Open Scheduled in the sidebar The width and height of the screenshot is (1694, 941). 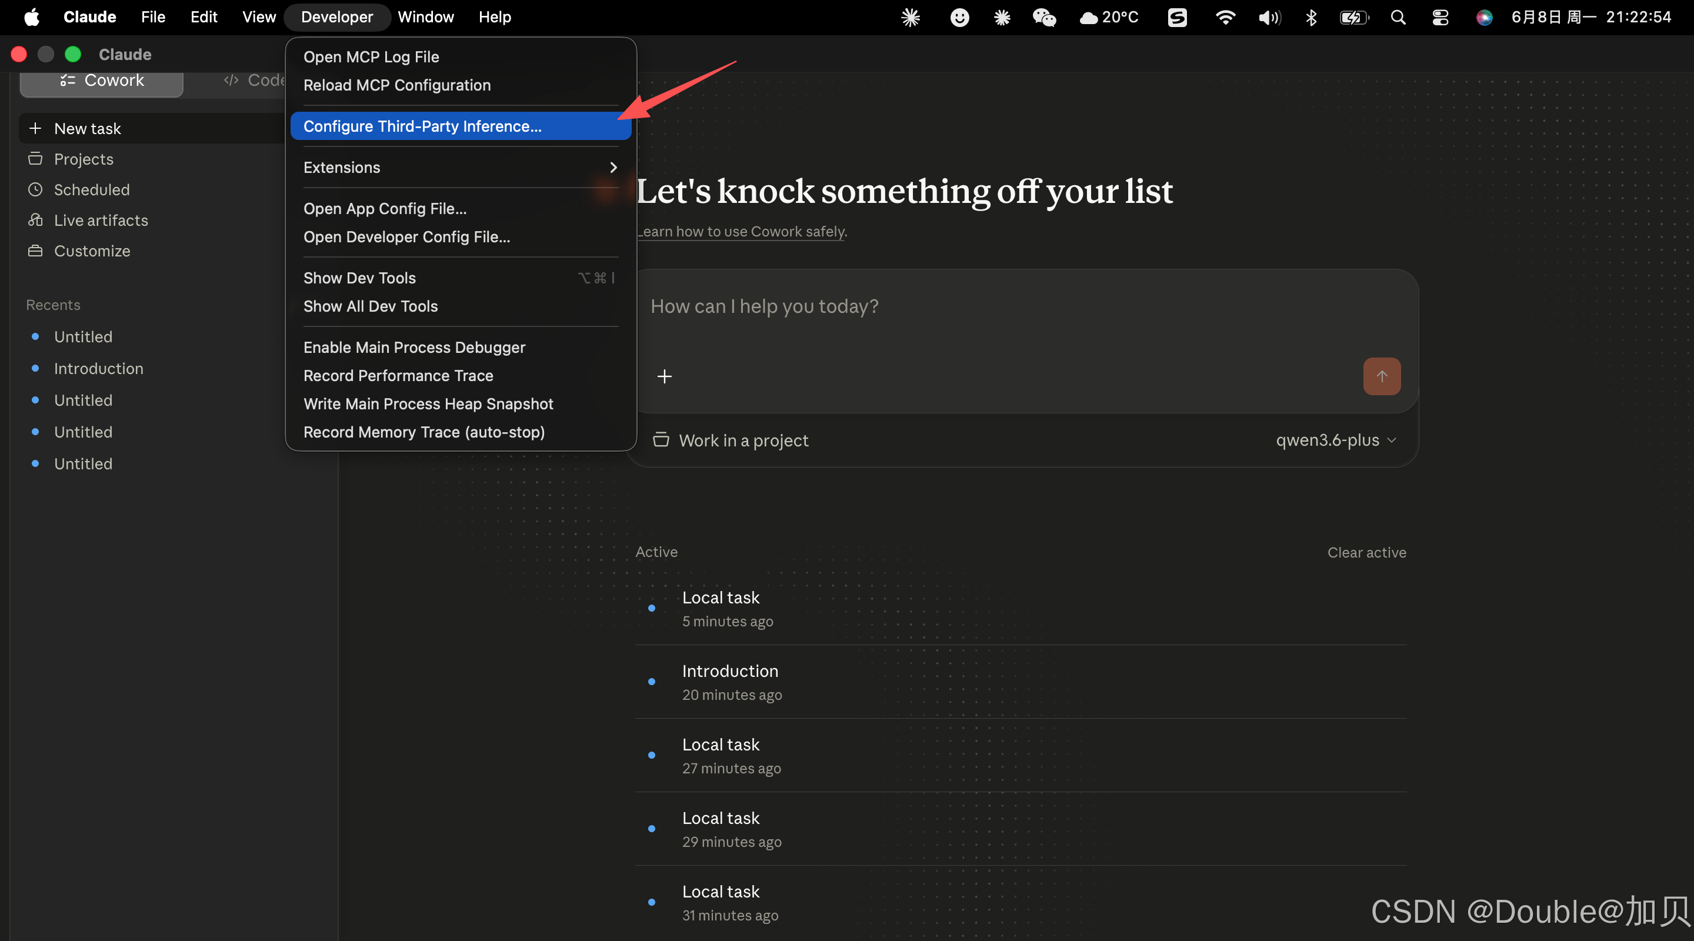click(x=92, y=189)
